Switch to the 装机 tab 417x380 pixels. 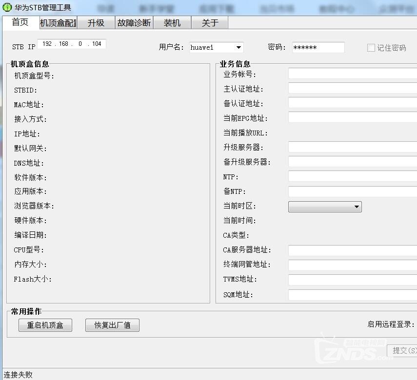click(x=172, y=22)
